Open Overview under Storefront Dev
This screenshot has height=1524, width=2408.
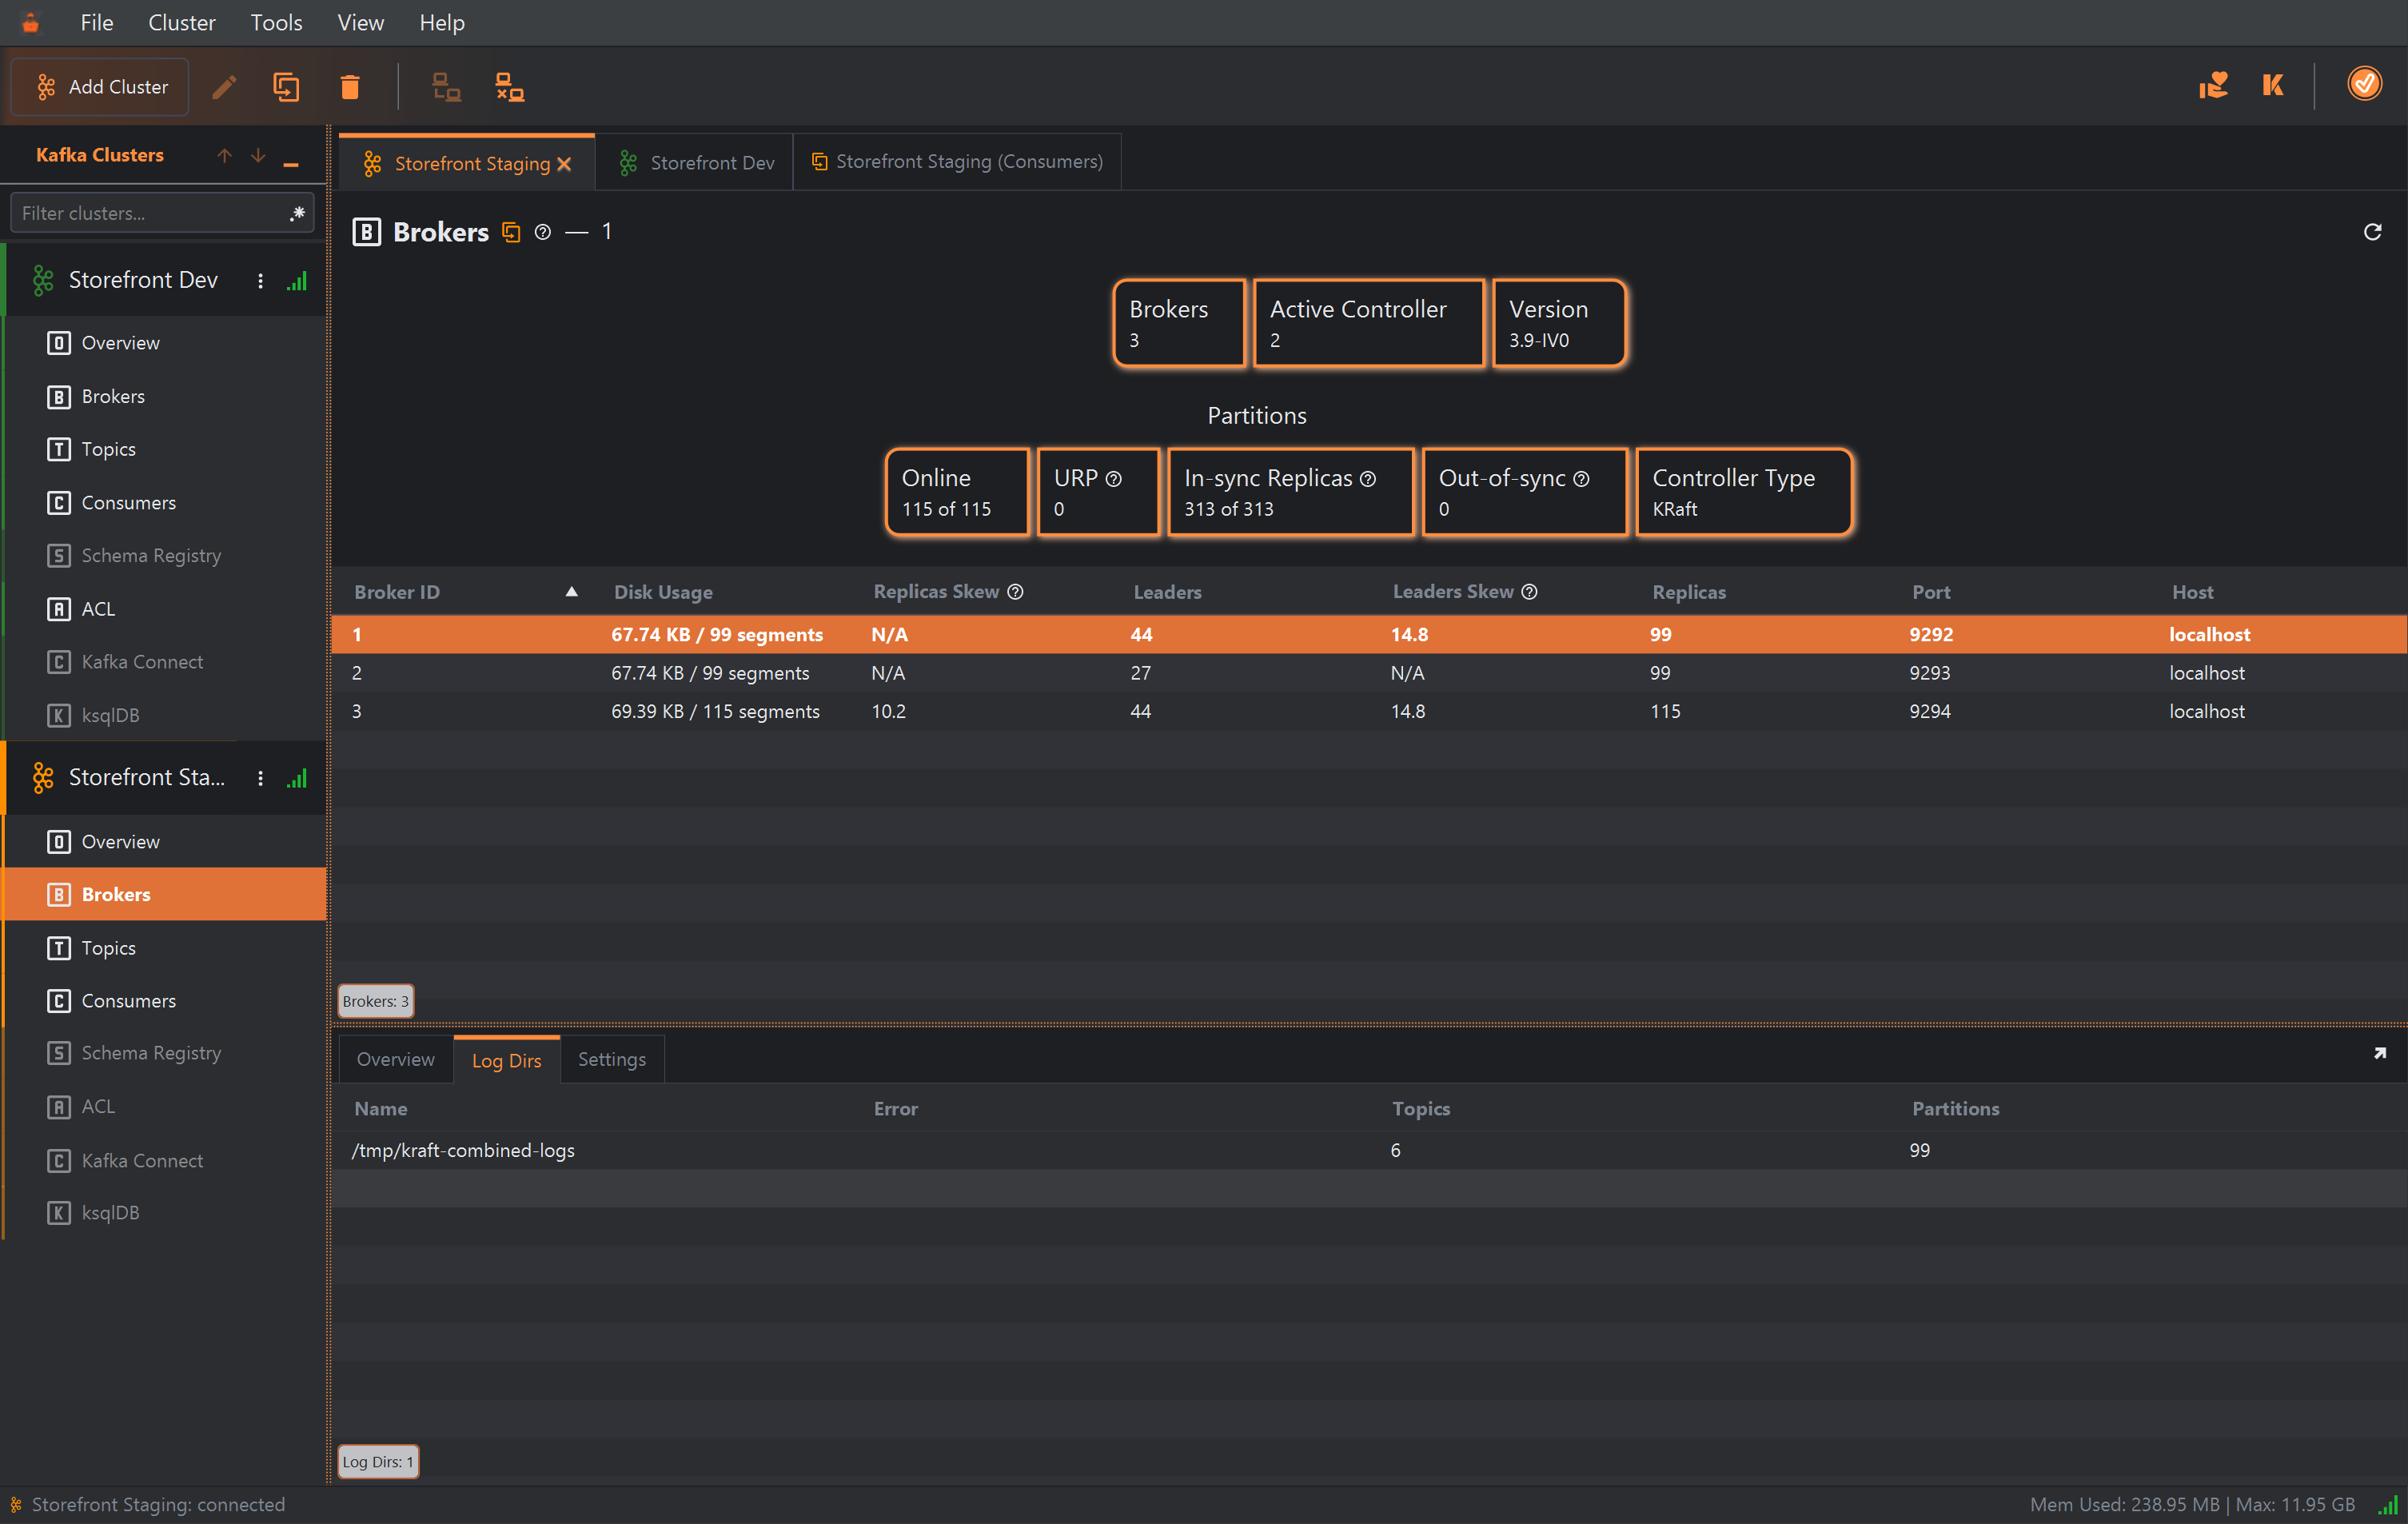165,343
